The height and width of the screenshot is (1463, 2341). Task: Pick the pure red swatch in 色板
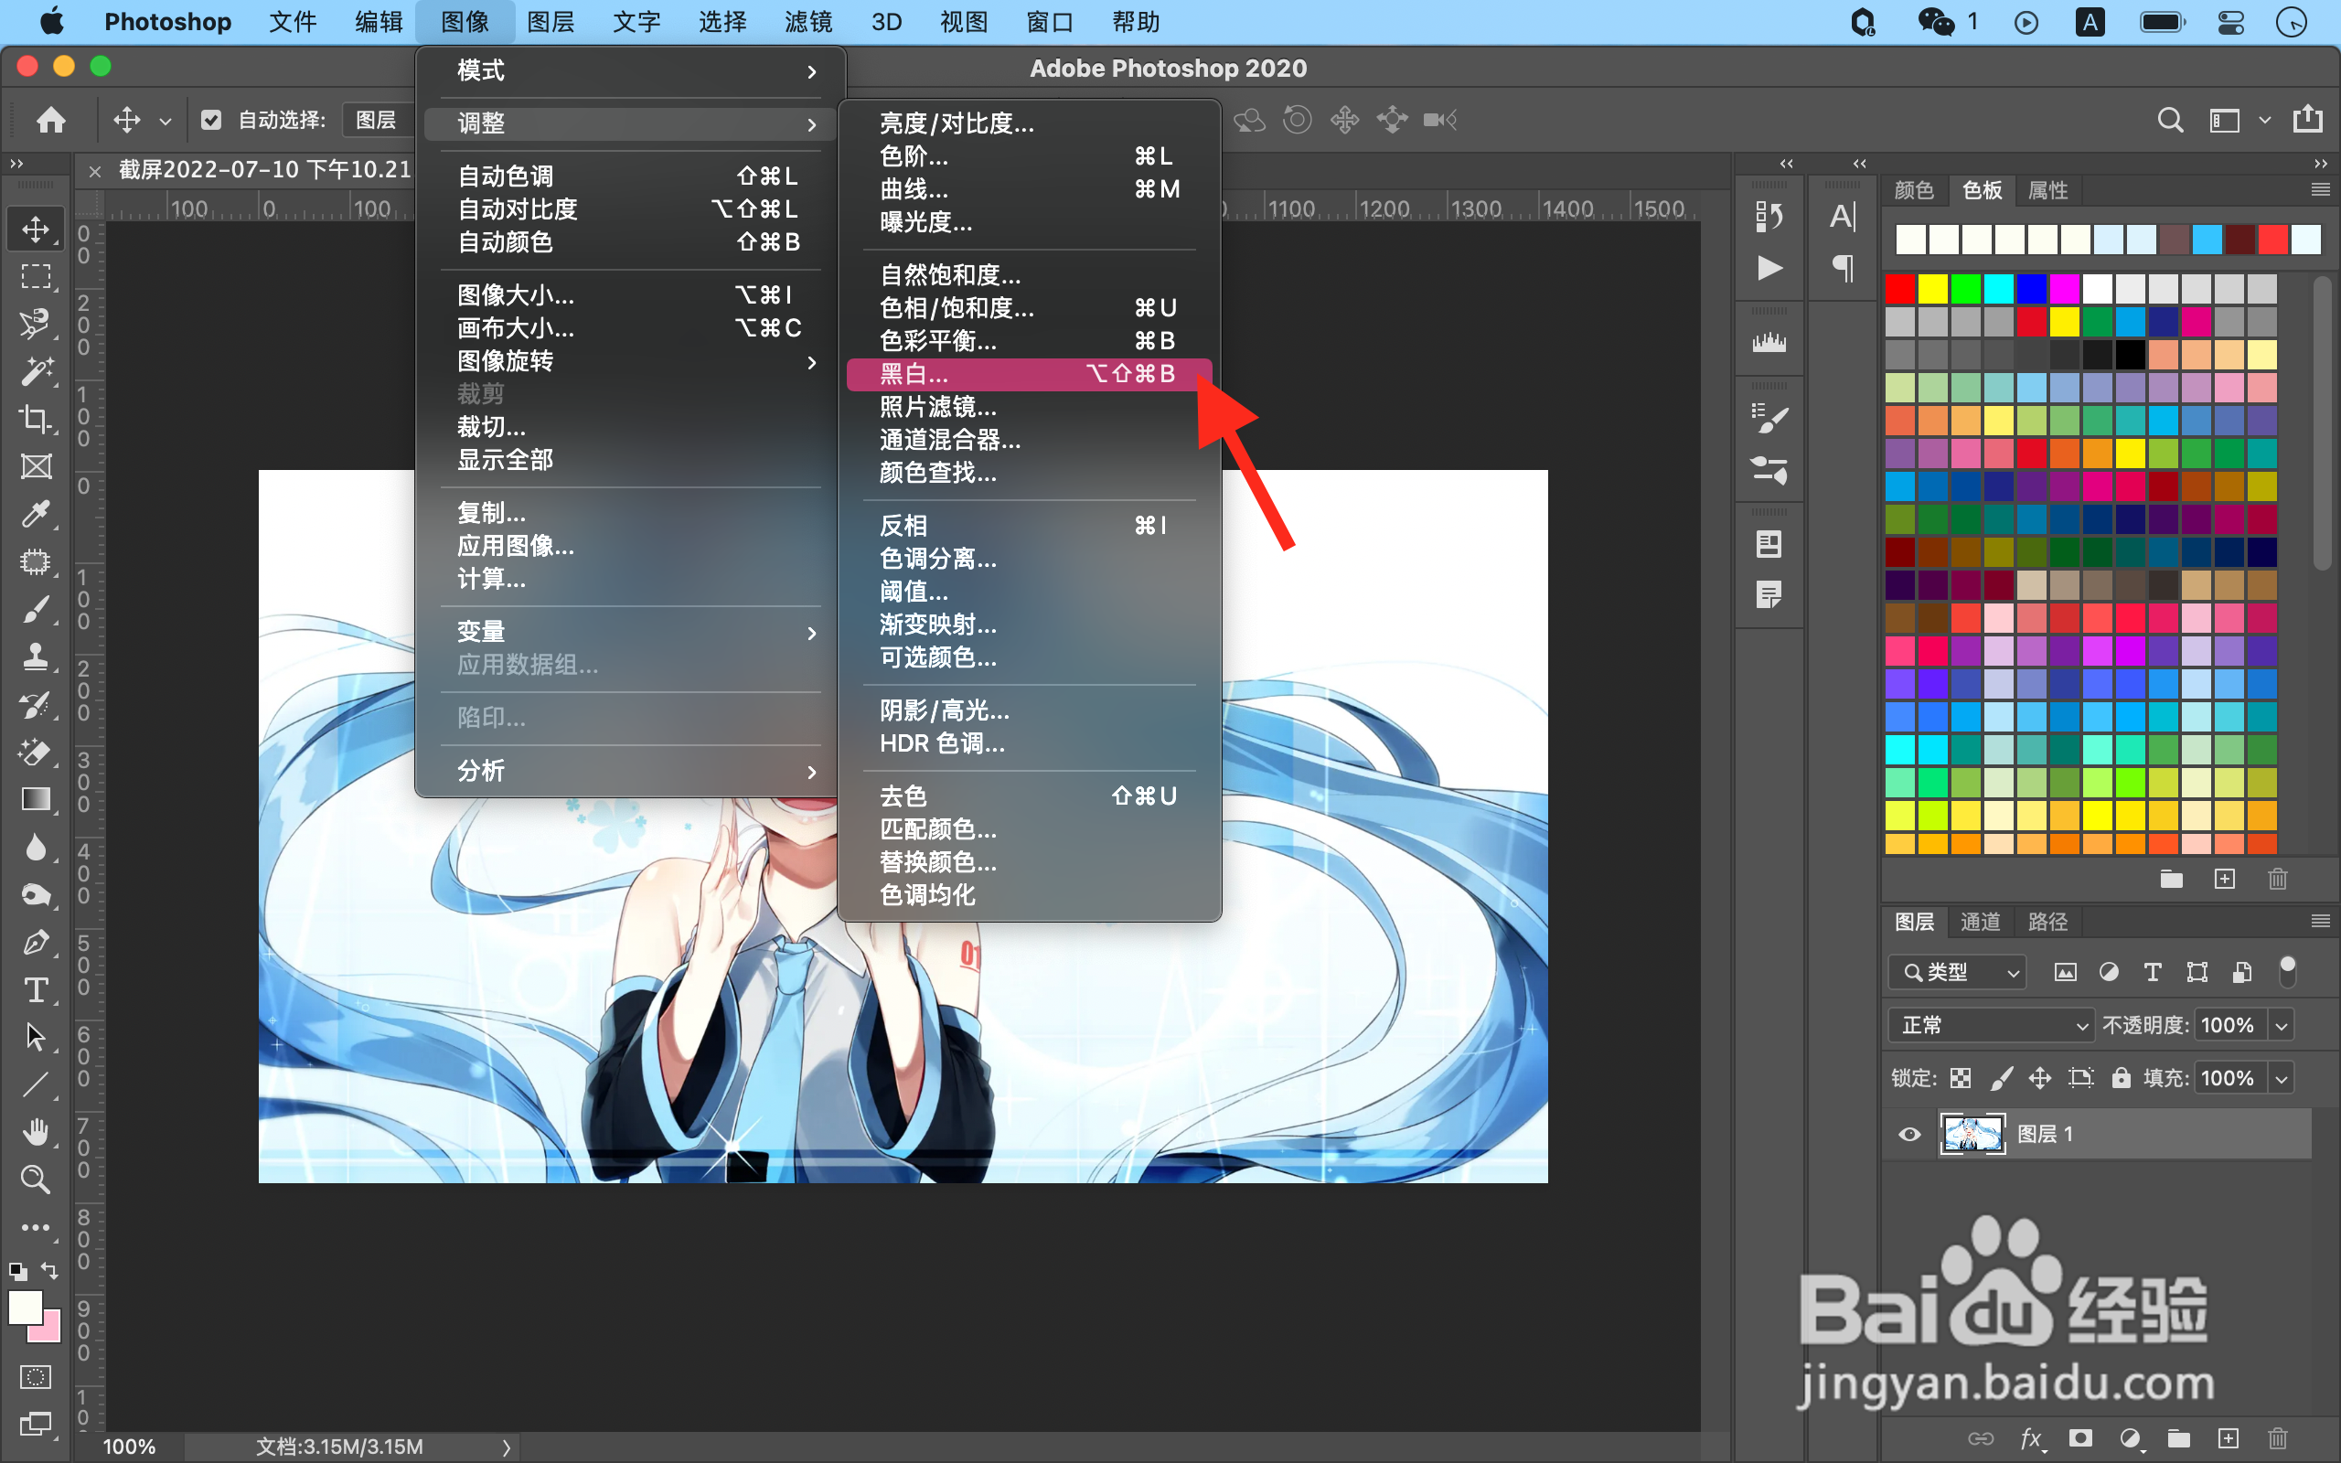[1900, 288]
